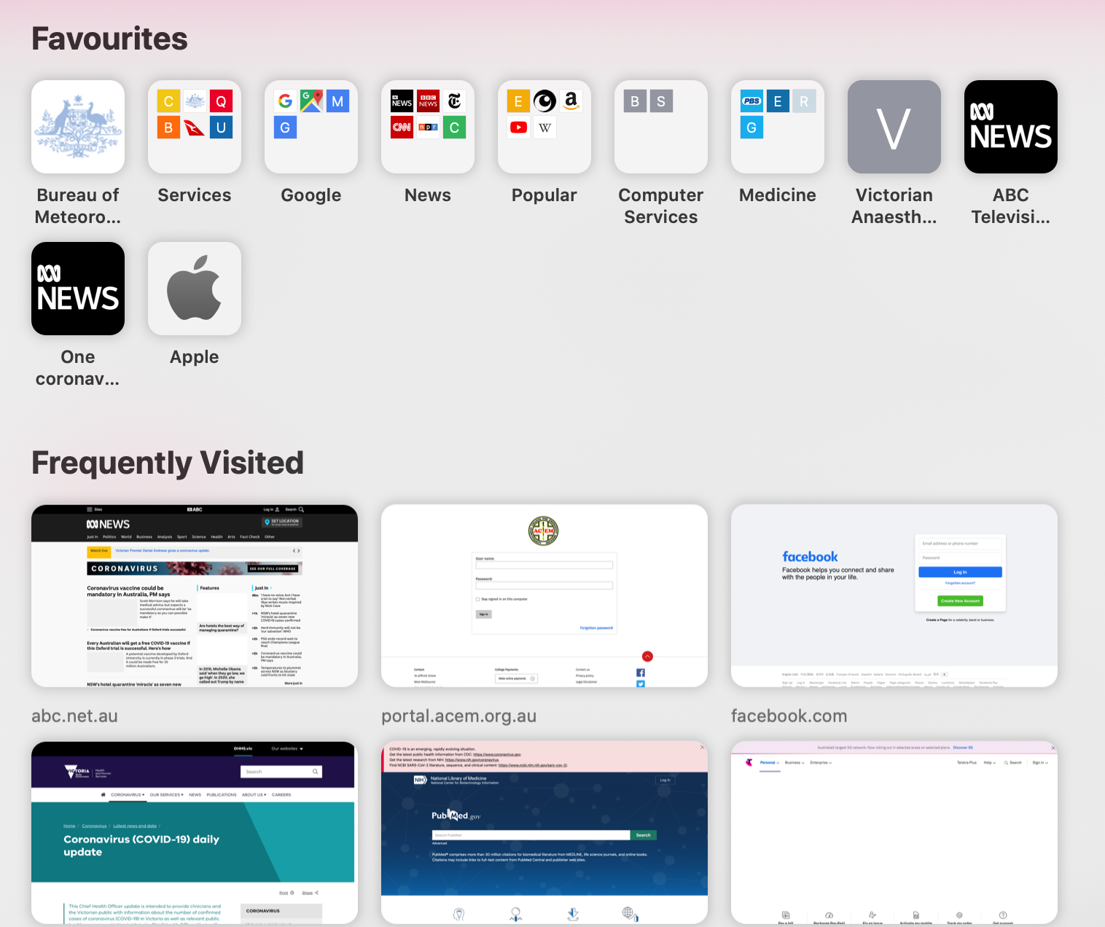
Task: Open the One coronav... ABC News favourite
Action: (78, 289)
